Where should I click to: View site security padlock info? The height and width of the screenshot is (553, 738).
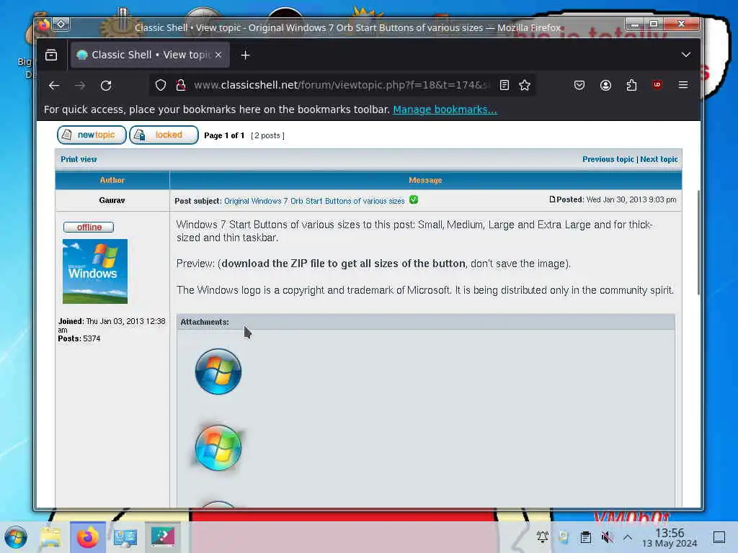click(181, 85)
